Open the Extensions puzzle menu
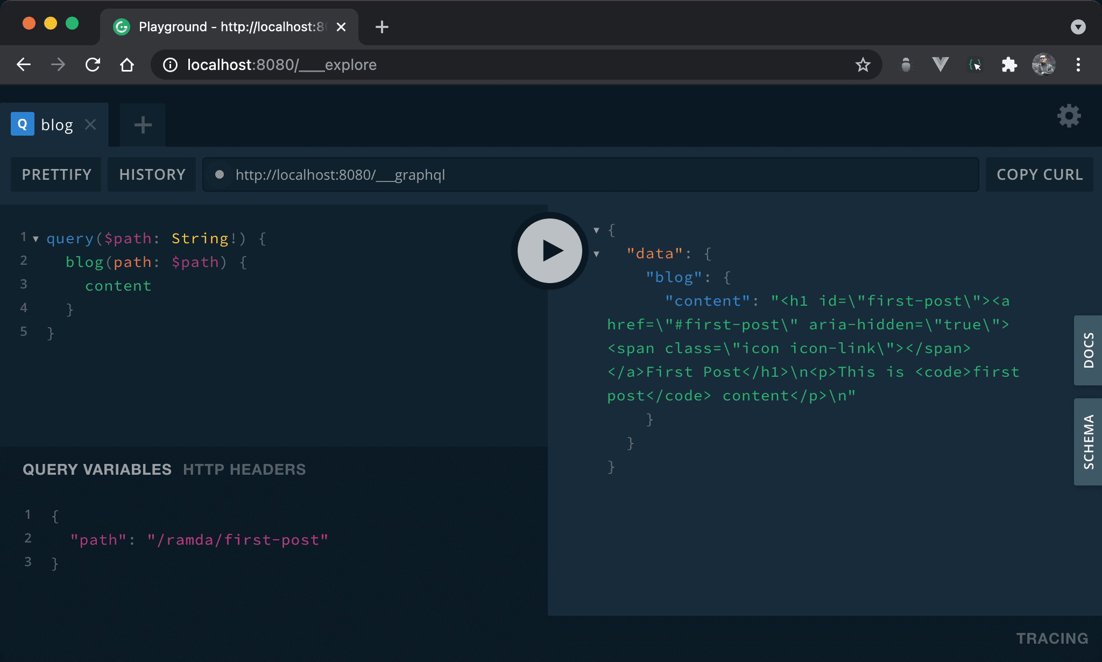Viewport: 1102px width, 662px height. (1009, 65)
